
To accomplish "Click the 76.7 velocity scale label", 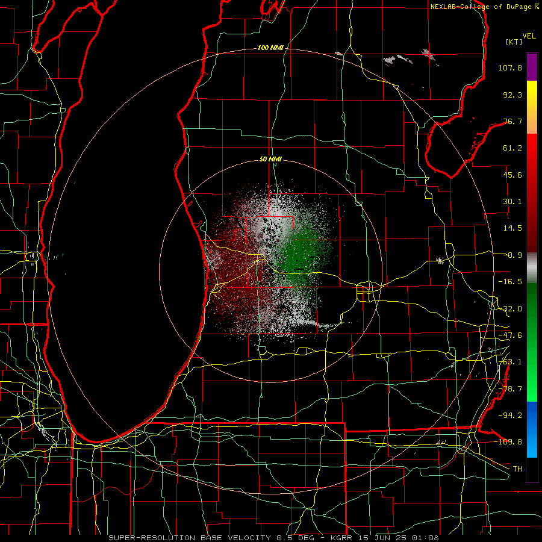I will 512,121.
